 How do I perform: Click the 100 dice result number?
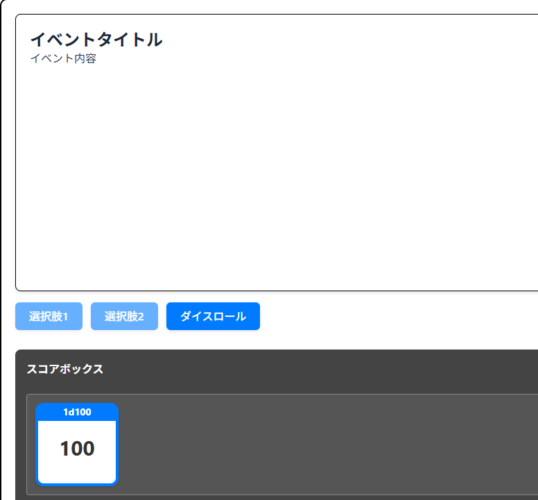[x=77, y=449]
